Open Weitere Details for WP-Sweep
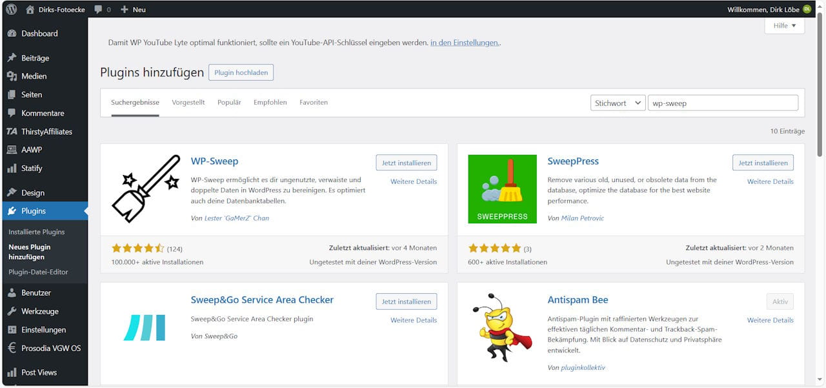 pos(414,181)
